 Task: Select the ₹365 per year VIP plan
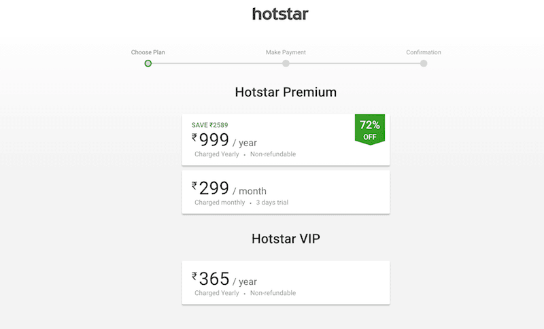pyautogui.click(x=286, y=283)
